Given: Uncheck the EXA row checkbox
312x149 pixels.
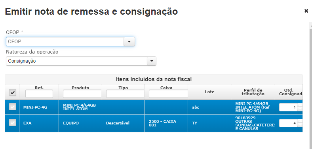Looking at the screenshot, I should pyautogui.click(x=12, y=123).
